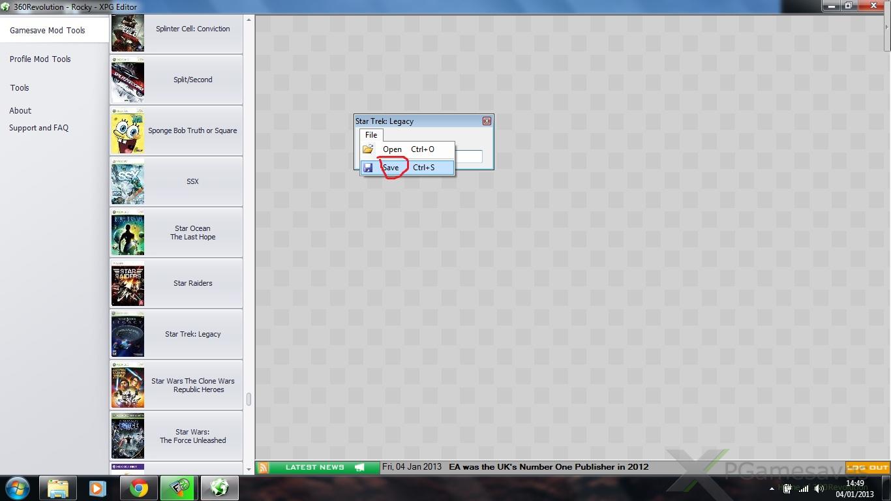Open the File menu in Star Trek dialog

371,135
